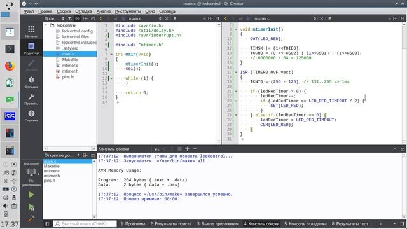Open the Начало welcome mode
The height and width of the screenshot is (229, 407).
point(31,31)
